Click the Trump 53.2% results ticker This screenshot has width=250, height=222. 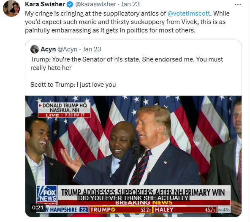pyautogui.click(x=121, y=210)
